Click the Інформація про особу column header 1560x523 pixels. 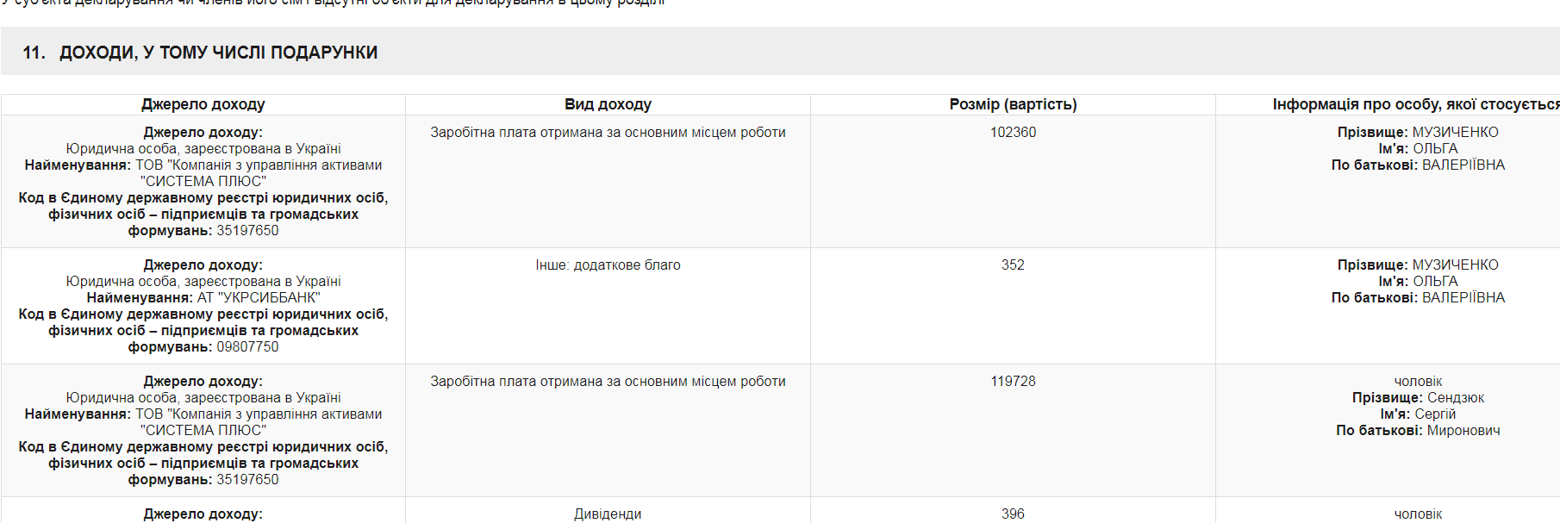pos(1415,104)
